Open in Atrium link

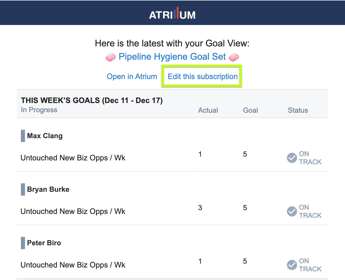tap(132, 77)
